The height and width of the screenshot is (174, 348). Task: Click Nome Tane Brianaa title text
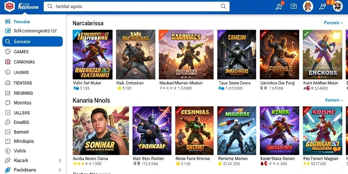point(192,159)
